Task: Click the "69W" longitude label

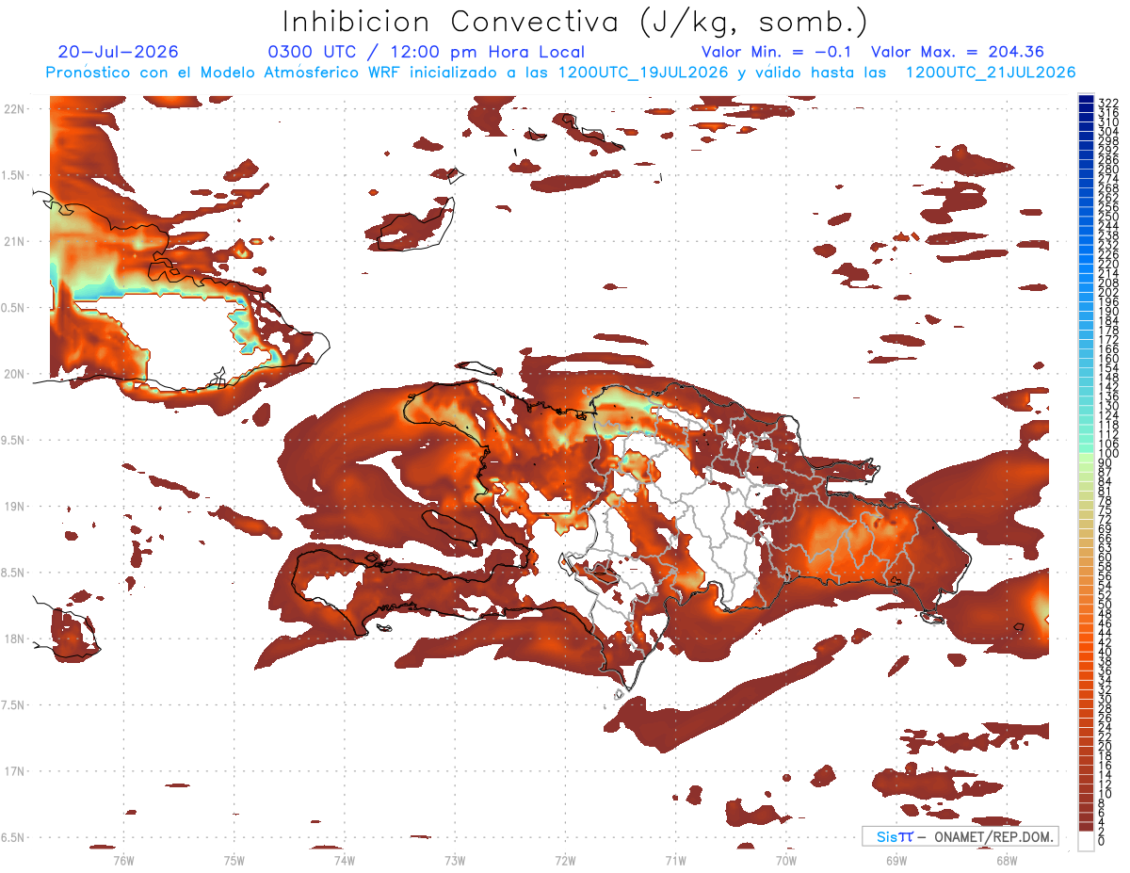Action: click(x=896, y=860)
